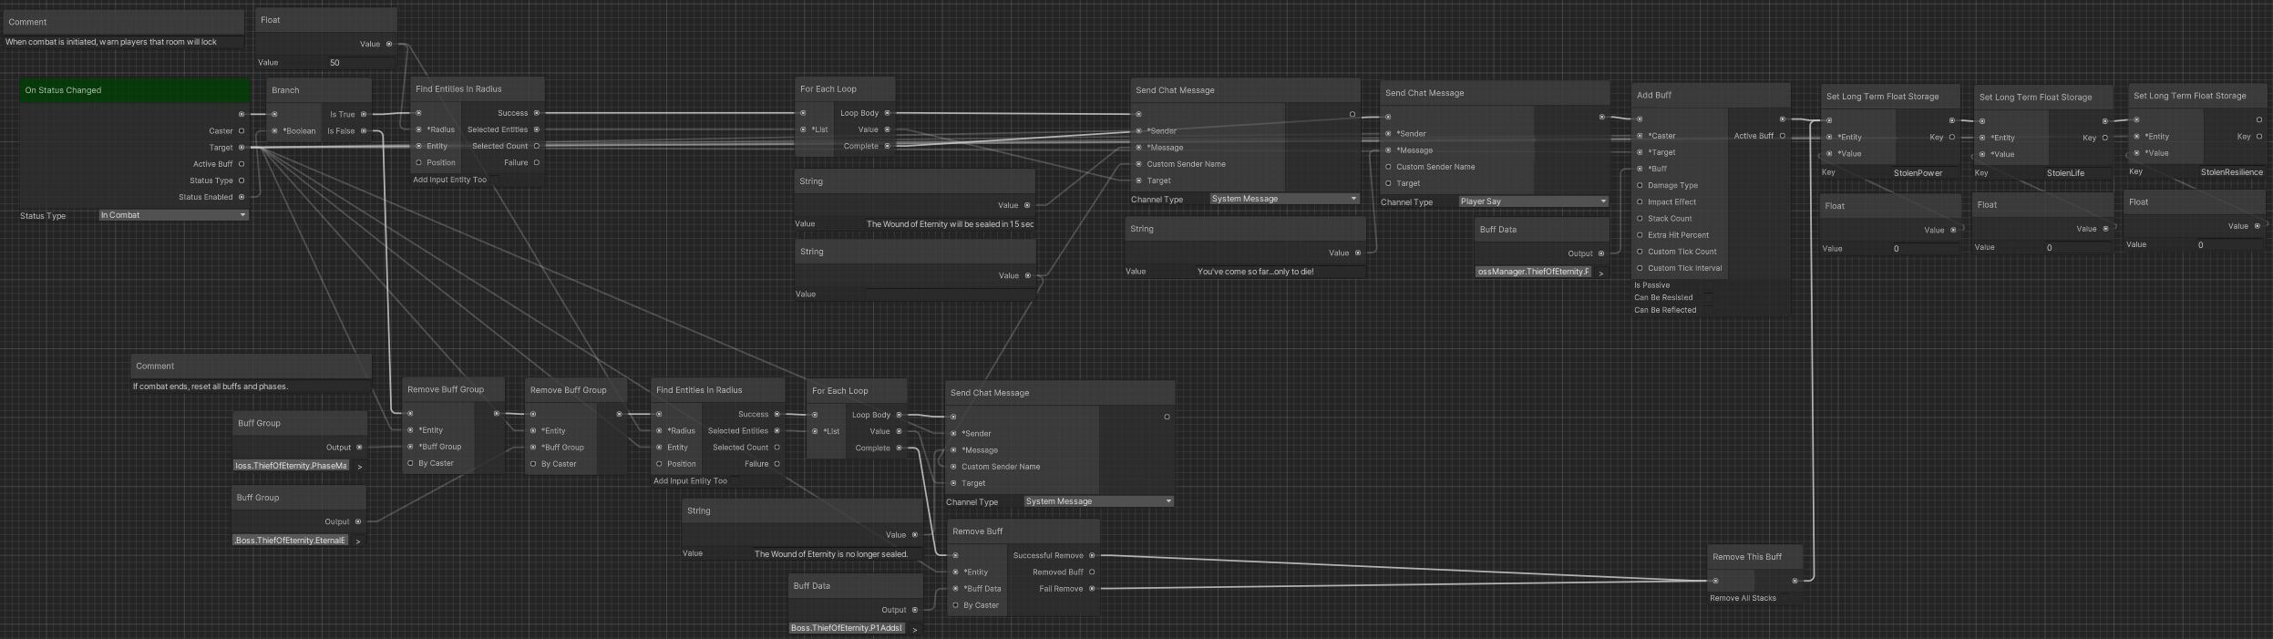Click the Failure port on top Find Entities In Radius
The height and width of the screenshot is (639, 2273).
pos(537,163)
